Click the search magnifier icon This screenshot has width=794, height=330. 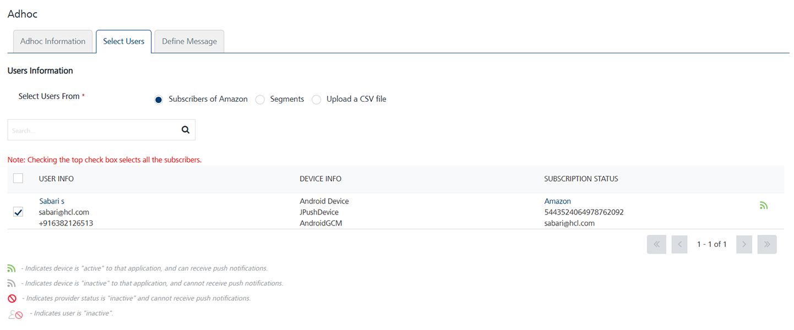[186, 130]
